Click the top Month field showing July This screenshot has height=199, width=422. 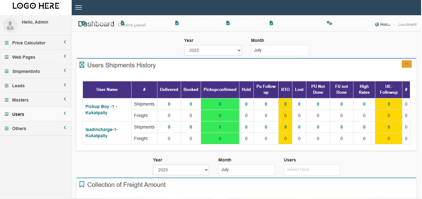point(280,50)
